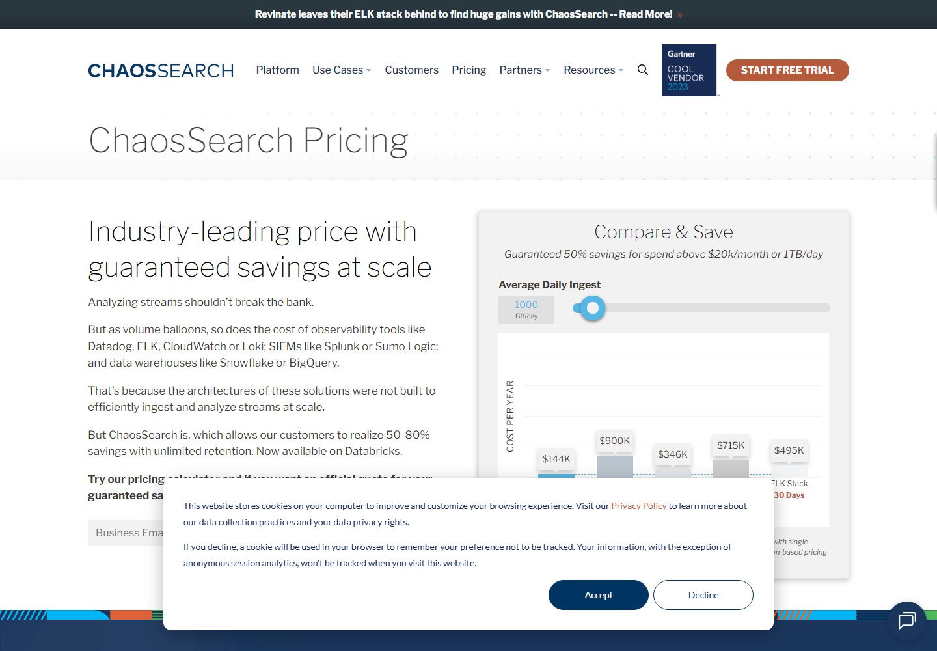This screenshot has width=937, height=651.
Task: Click the COST PER YEAR axis label
Action: coord(510,416)
